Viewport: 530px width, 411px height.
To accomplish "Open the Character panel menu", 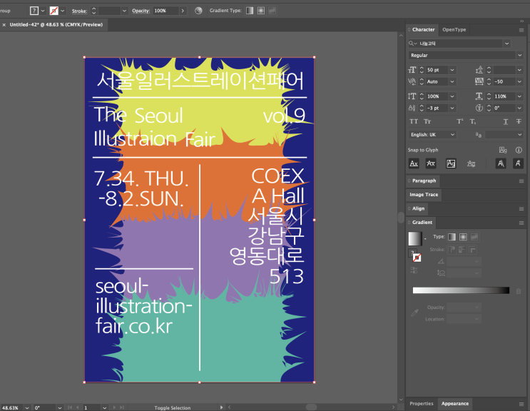I will point(521,30).
